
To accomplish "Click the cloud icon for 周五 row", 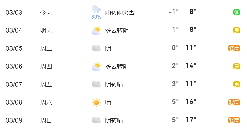I will [x=96, y=84].
